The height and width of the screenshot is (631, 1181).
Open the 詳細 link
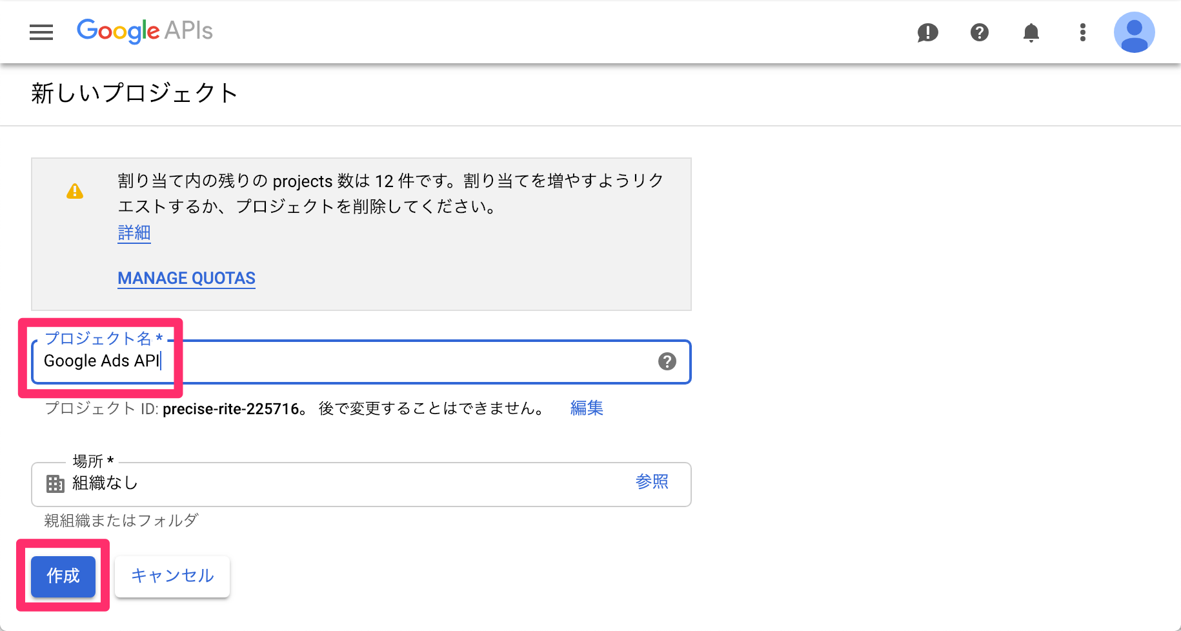pyautogui.click(x=134, y=232)
